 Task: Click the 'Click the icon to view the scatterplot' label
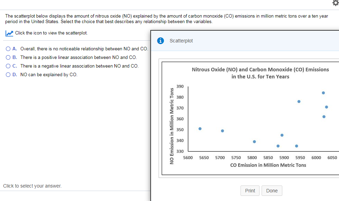point(48,33)
